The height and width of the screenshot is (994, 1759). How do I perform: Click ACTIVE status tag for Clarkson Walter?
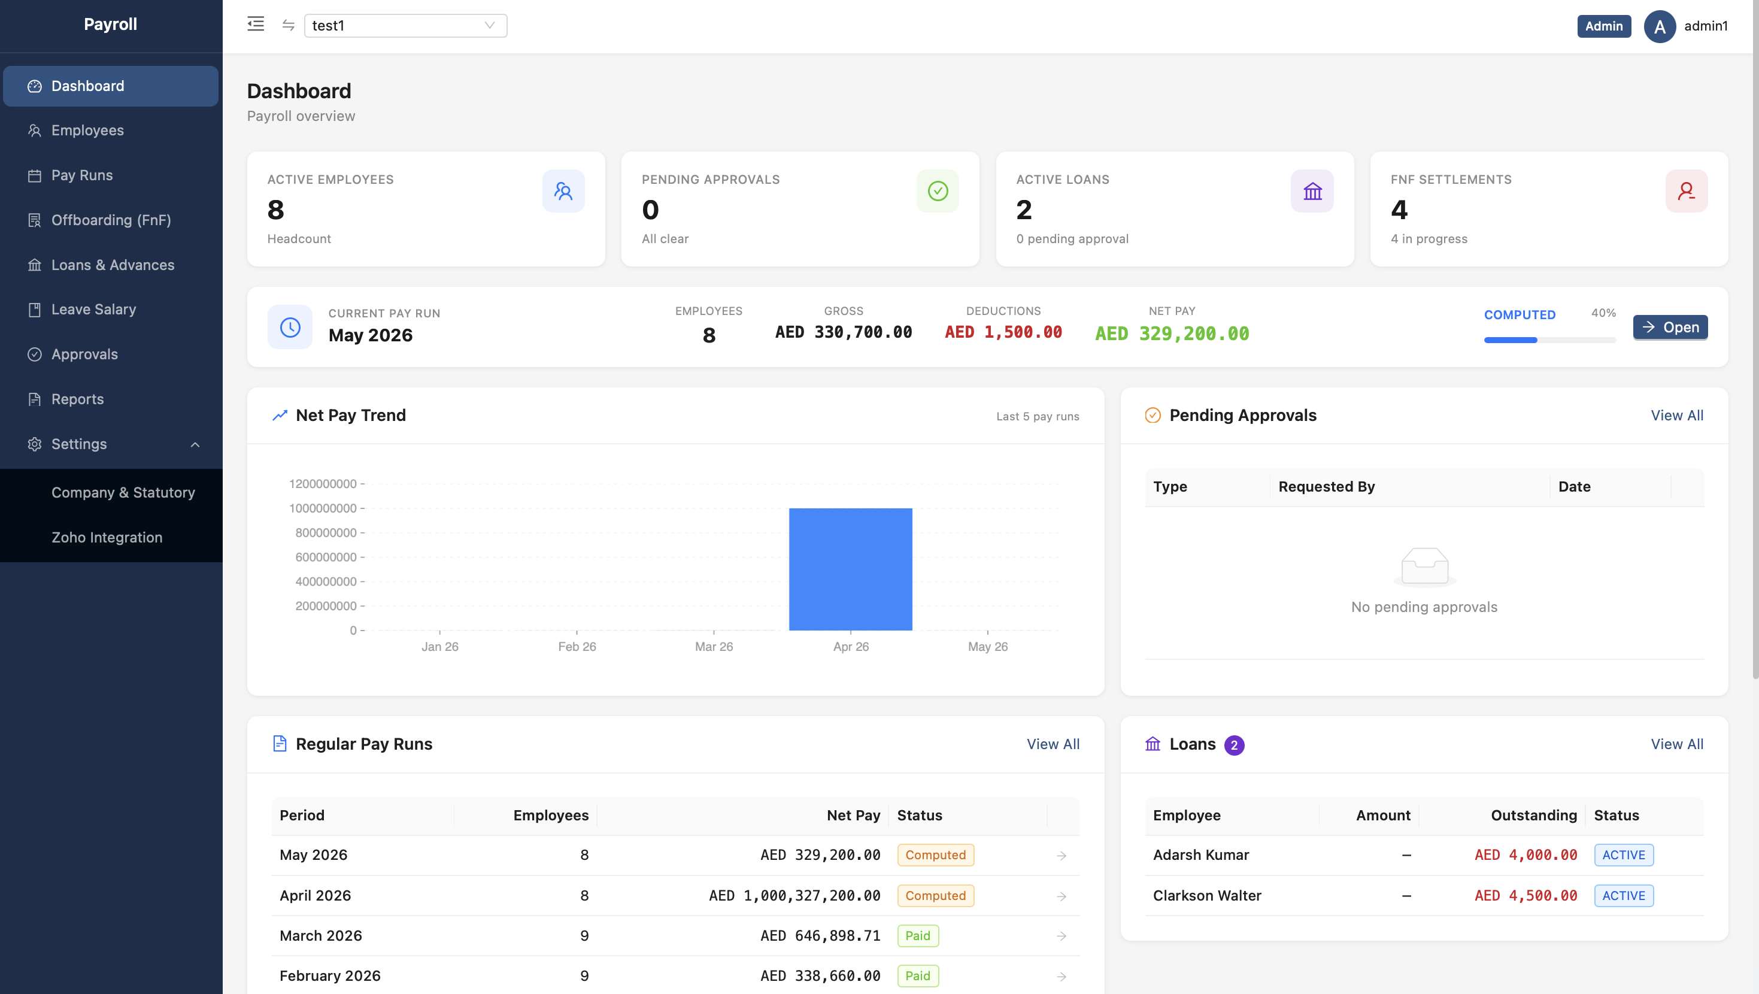point(1624,896)
